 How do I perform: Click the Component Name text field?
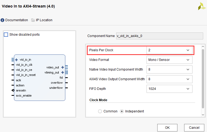point(159,36)
